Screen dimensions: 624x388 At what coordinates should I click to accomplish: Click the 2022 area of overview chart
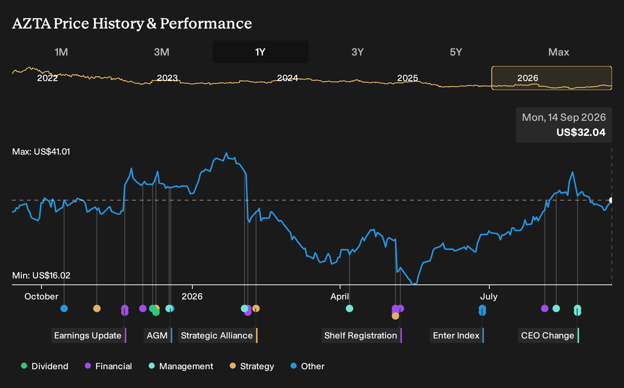coord(48,78)
